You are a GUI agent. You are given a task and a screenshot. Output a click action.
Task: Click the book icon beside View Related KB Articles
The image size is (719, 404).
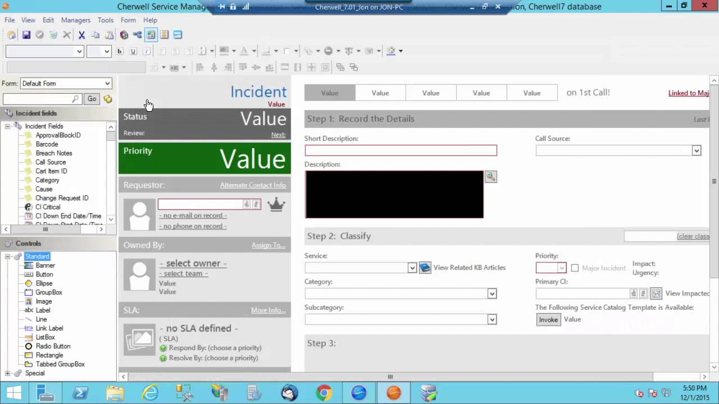pyautogui.click(x=425, y=268)
